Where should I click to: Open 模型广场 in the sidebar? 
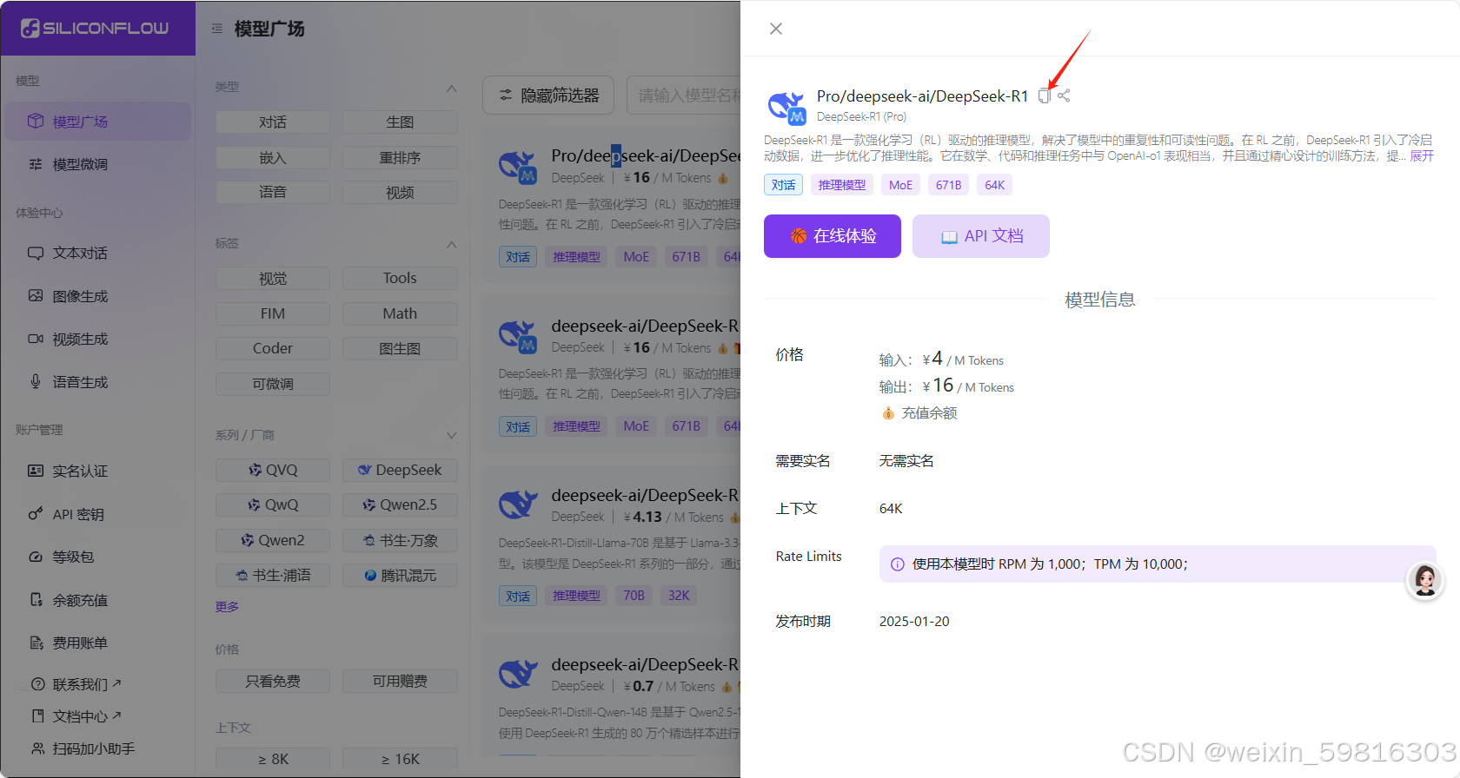click(97, 122)
